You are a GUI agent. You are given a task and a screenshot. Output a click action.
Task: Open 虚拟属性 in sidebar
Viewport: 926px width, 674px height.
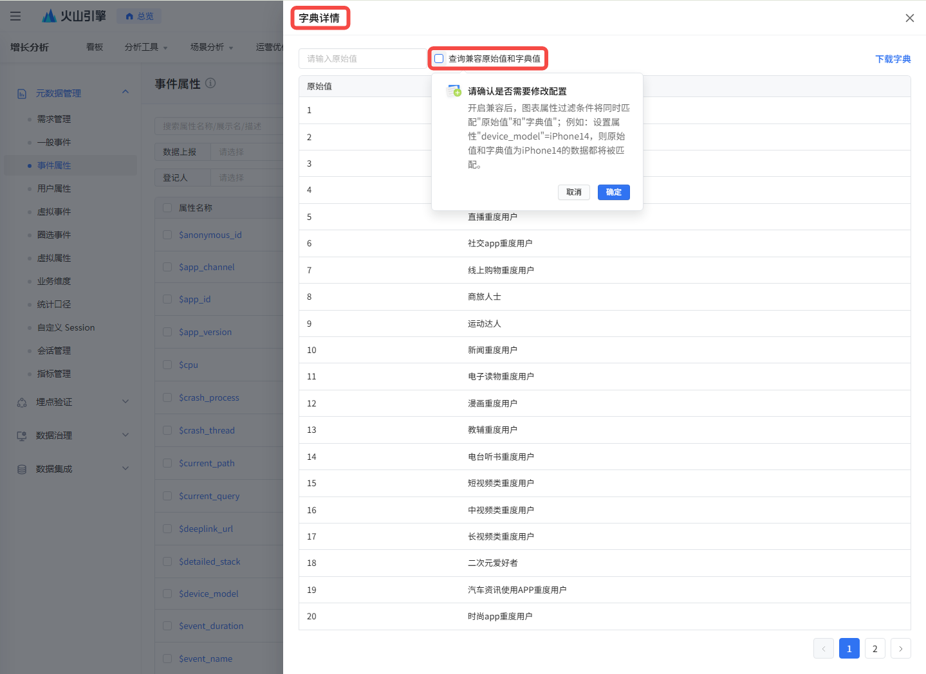click(54, 258)
